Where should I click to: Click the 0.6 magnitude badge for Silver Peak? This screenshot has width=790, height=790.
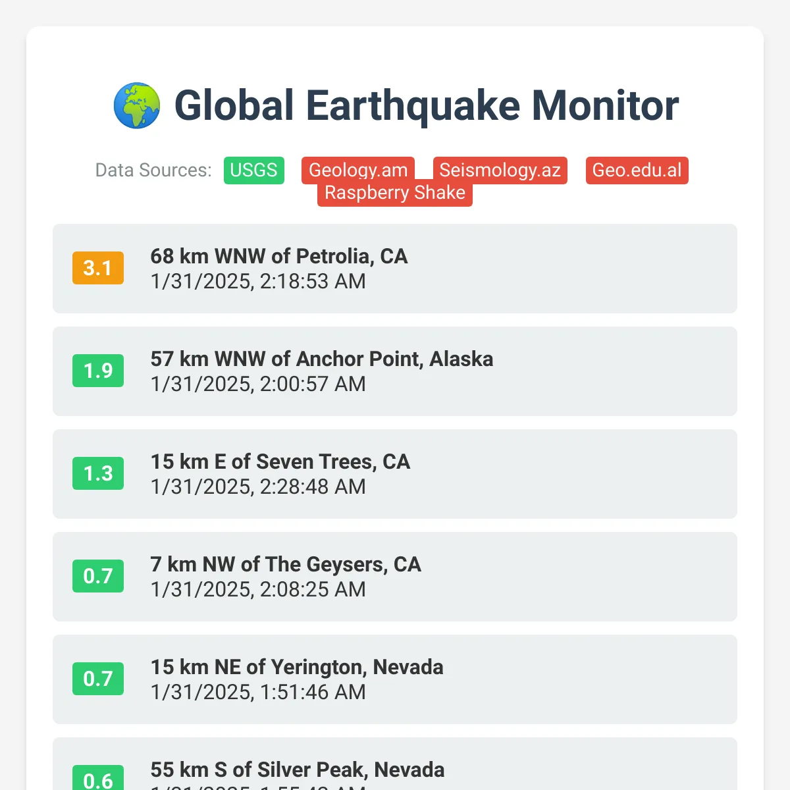coord(98,779)
